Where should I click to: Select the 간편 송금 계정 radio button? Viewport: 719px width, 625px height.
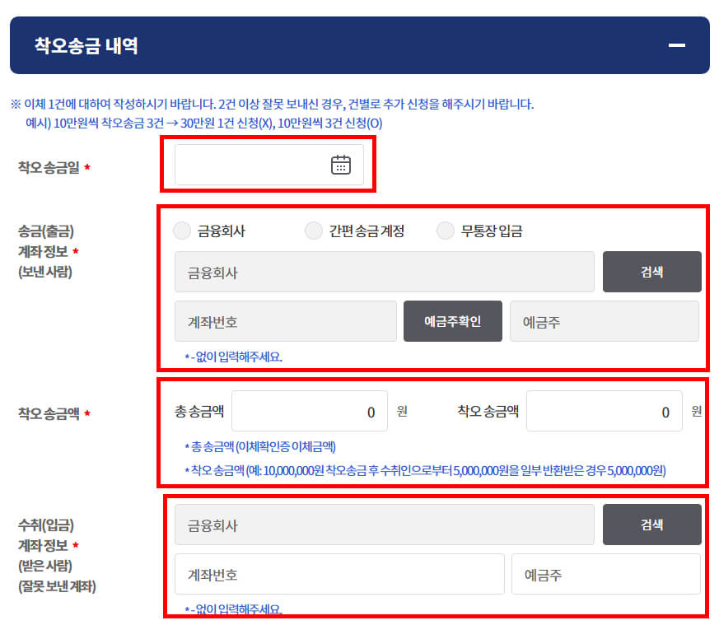314,231
